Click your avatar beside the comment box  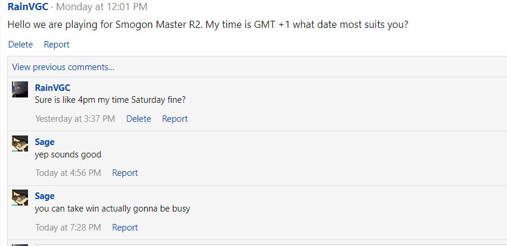click(20, 244)
